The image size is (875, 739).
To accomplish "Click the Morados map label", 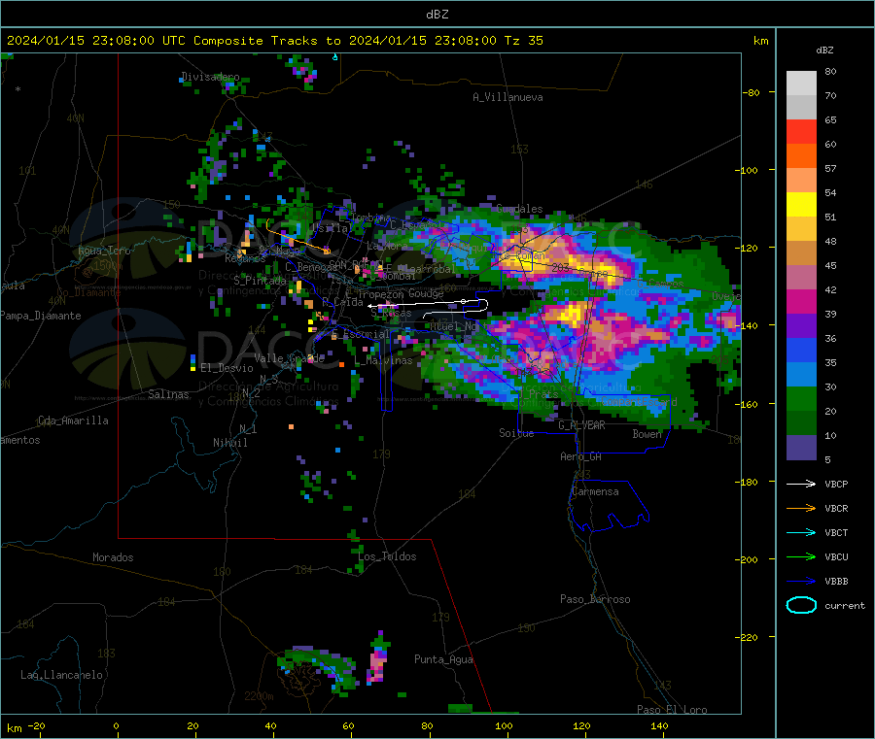I will tap(113, 557).
